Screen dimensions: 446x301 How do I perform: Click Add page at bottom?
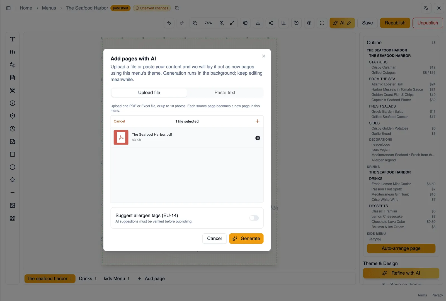click(151, 278)
